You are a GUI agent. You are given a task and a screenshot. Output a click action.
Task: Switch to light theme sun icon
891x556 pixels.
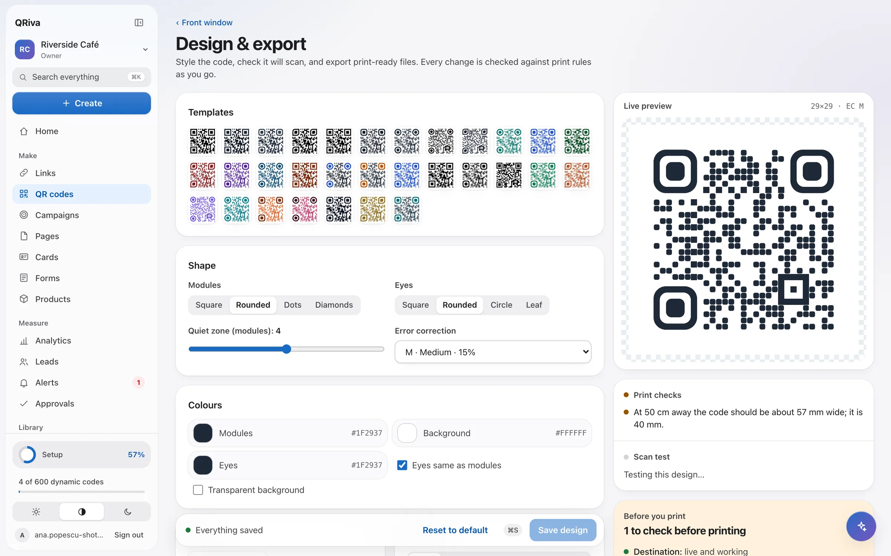(x=36, y=512)
